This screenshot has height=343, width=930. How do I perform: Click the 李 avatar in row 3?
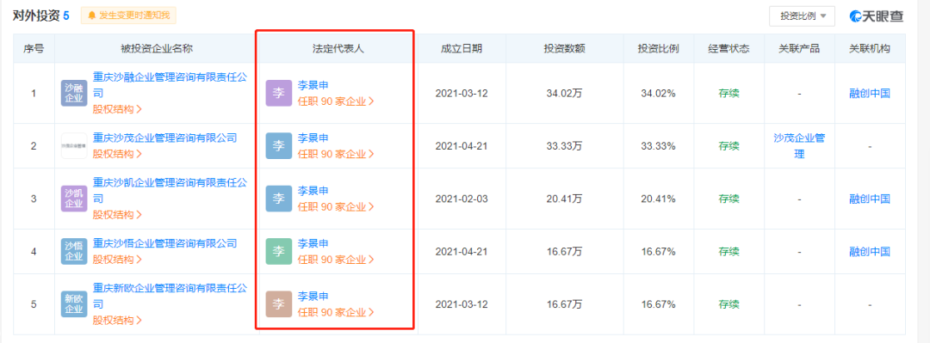click(279, 199)
